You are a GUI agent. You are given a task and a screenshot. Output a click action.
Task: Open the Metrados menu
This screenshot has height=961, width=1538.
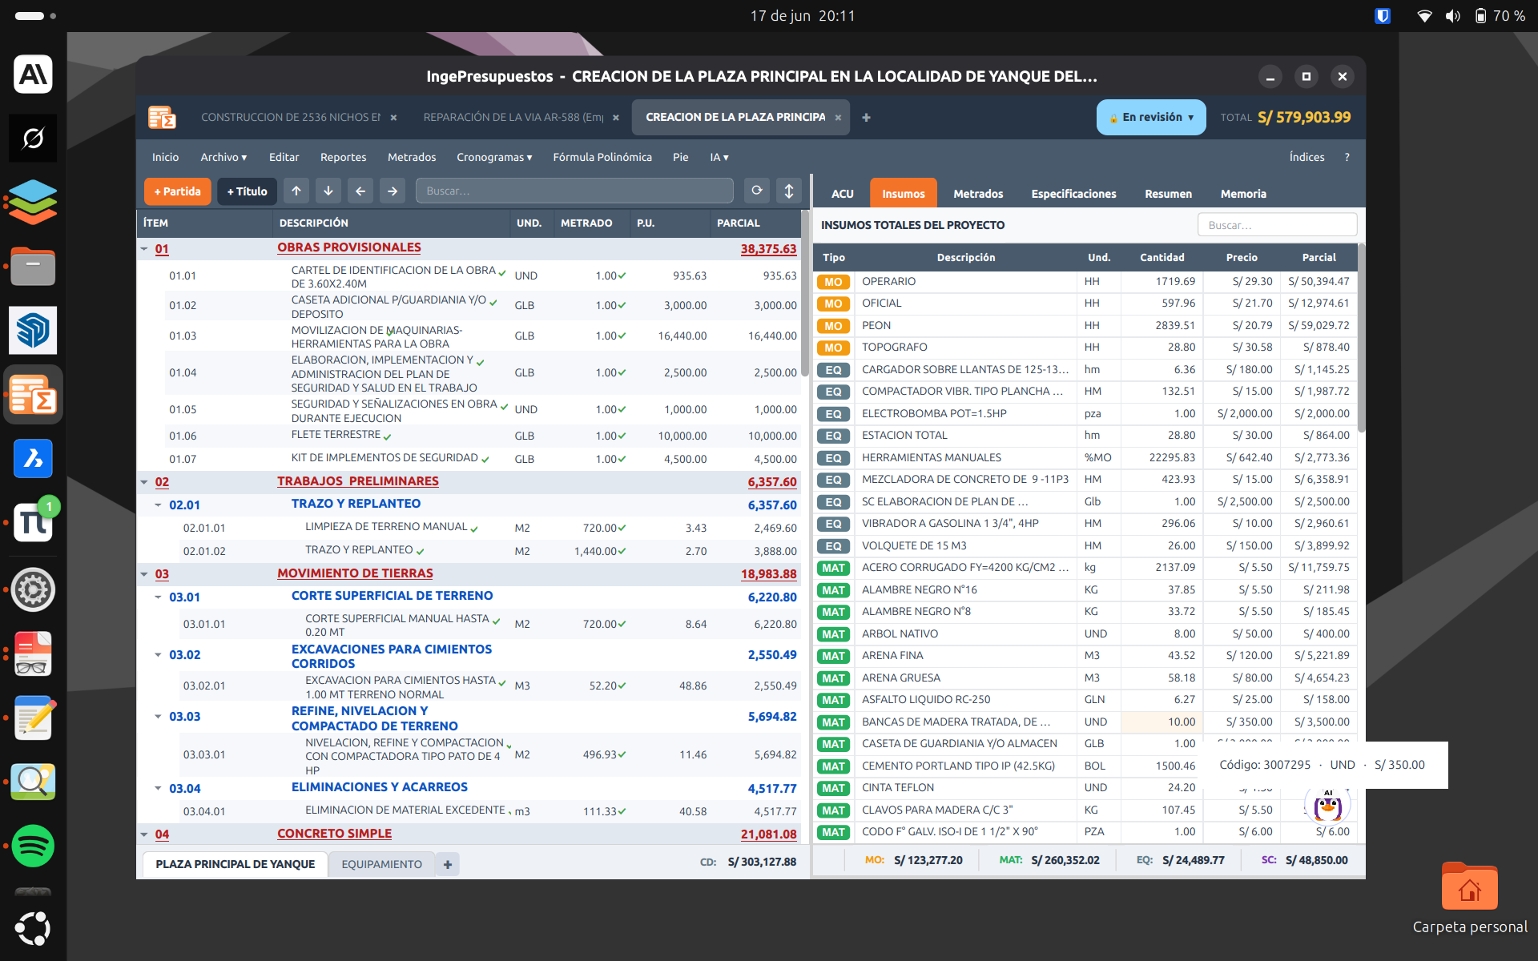click(412, 158)
